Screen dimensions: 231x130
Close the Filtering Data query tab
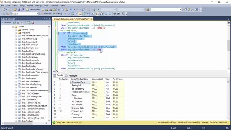click(92, 19)
